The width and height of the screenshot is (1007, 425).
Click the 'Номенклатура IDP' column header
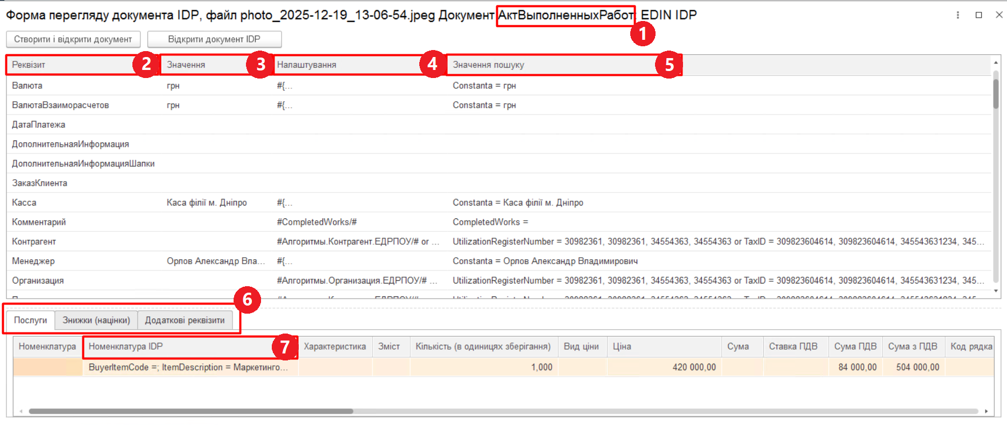pos(178,346)
